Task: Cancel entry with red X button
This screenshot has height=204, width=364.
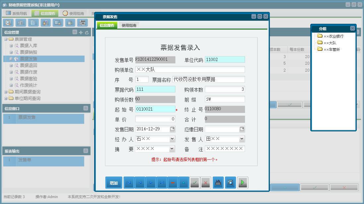Action: pos(206,183)
